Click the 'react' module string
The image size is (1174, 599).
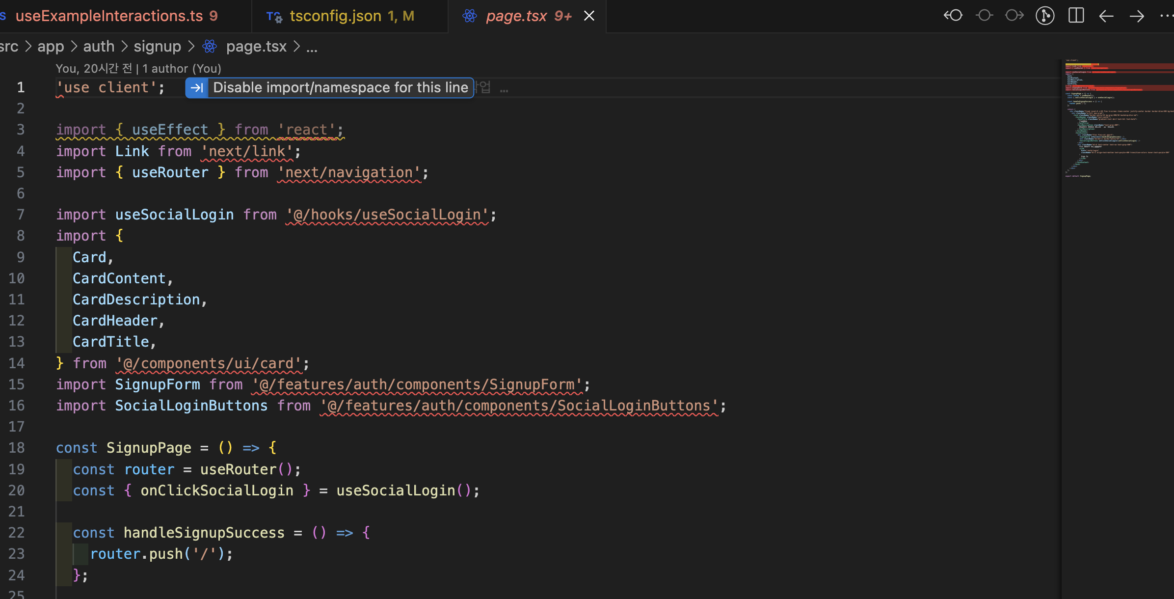coord(307,130)
